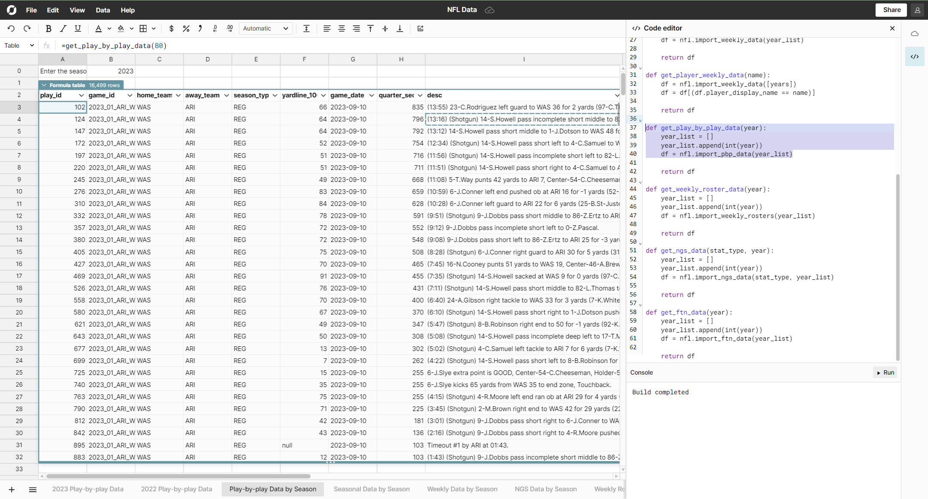The width and height of the screenshot is (928, 499).
Task: Collapse the Formula table chevron
Action: click(x=44, y=85)
